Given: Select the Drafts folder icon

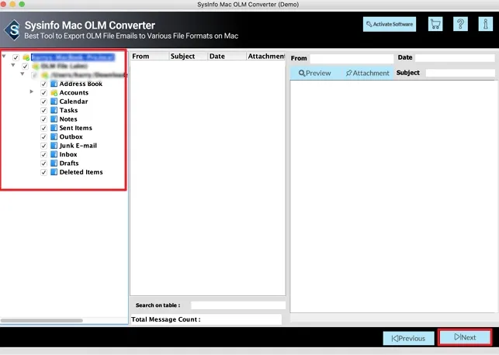Looking at the screenshot, I should click(x=54, y=164).
